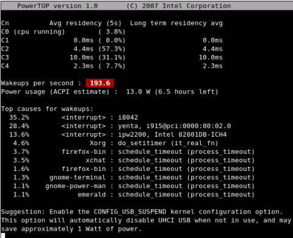The image size is (293, 238).
Task: Click the 1.6% firefox-bin row
Action: pyautogui.click(x=134, y=169)
